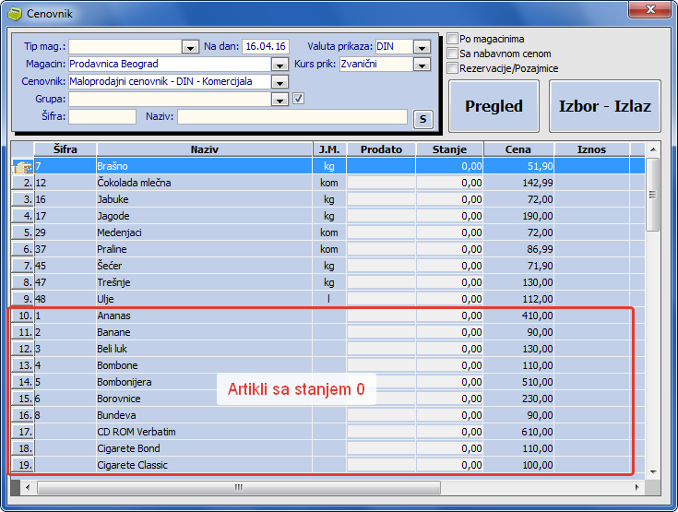Open the Valuta prikaza dropdown
This screenshot has width=678, height=512.
point(422,47)
